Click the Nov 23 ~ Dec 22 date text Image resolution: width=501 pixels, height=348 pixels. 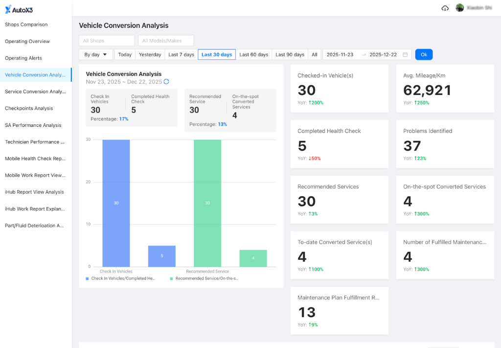(124, 82)
